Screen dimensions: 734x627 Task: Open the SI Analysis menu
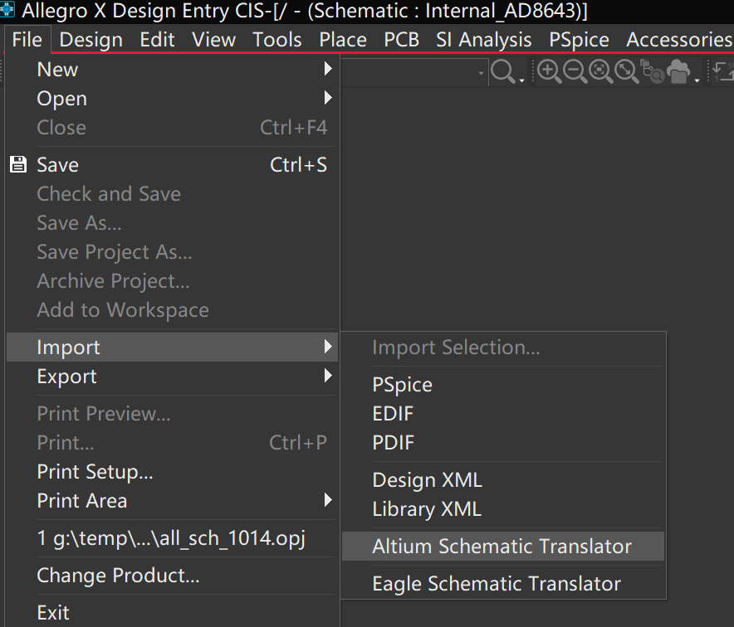(483, 40)
